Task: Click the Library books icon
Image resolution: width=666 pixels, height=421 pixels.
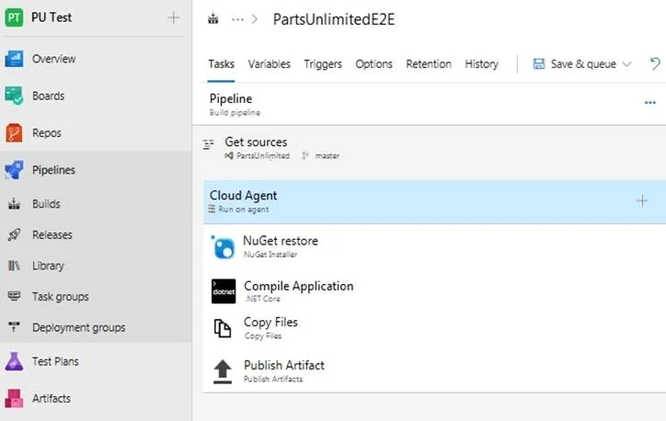Action: 14,266
